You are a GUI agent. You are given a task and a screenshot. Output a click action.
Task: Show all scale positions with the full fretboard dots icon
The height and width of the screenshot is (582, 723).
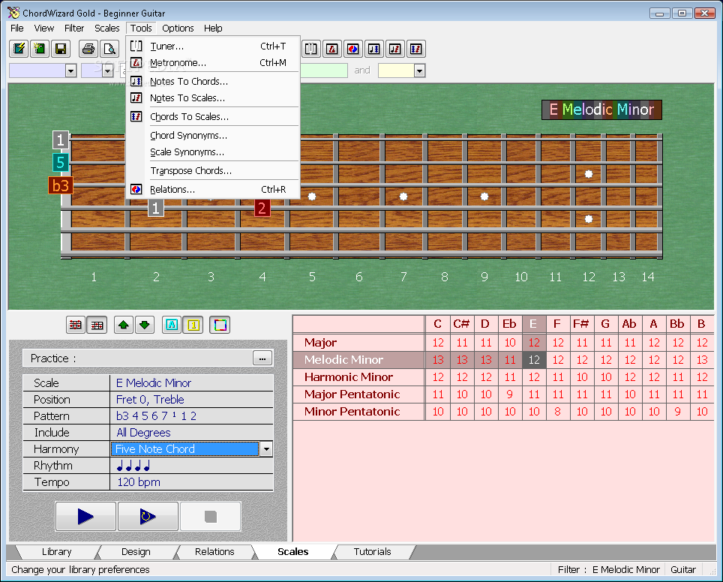pos(76,325)
